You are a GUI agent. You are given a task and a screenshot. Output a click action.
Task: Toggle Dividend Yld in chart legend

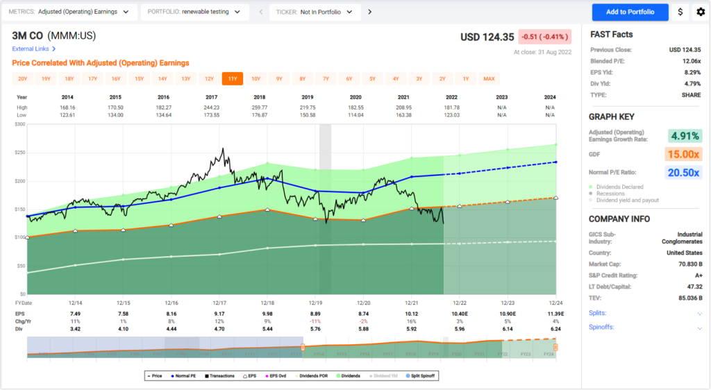pos(383,376)
